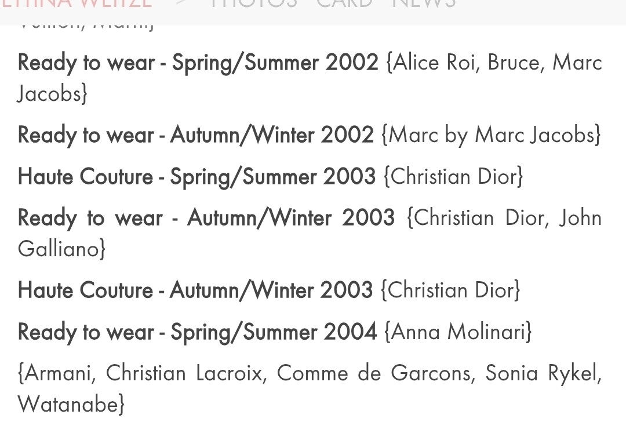Select the Haute Couture Autumn/Winter 2003 heading
The width and height of the screenshot is (626, 429).
pos(195,289)
